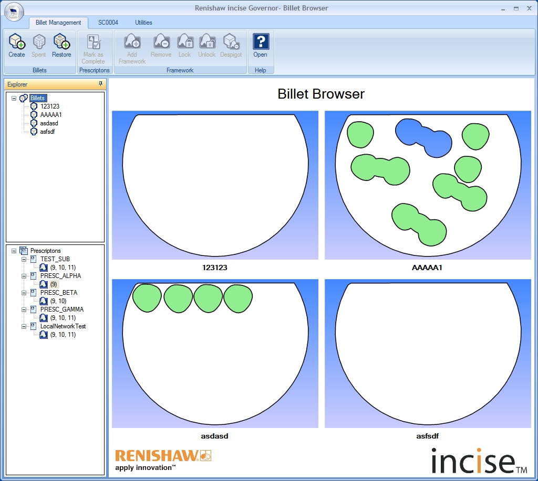Click the Add Framework icon

132,42
